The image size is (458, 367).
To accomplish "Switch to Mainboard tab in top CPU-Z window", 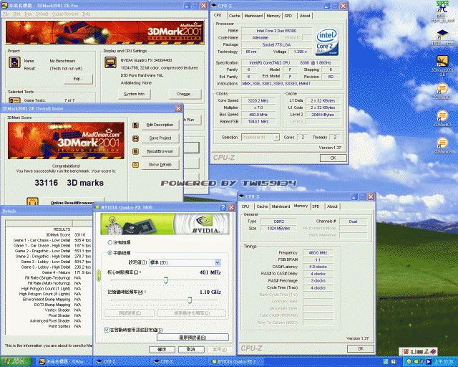I will pyautogui.click(x=253, y=16).
